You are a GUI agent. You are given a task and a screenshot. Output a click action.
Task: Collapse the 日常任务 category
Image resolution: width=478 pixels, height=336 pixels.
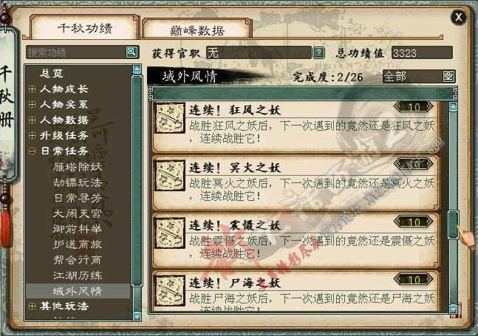click(x=32, y=151)
